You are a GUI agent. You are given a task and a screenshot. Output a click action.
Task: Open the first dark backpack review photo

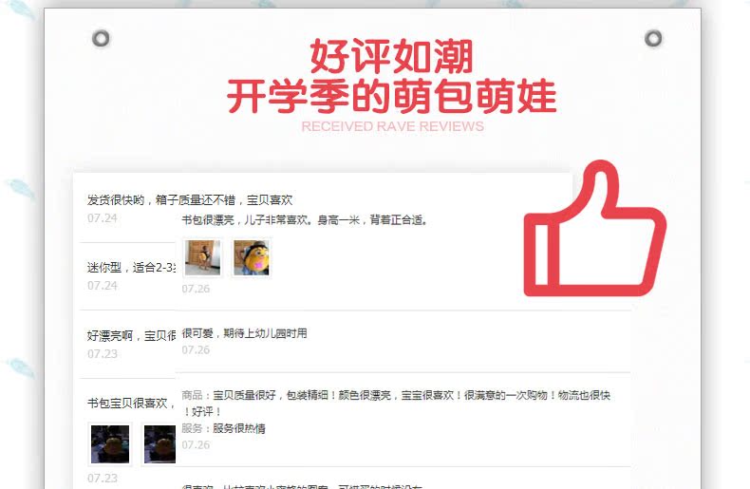tap(110, 444)
